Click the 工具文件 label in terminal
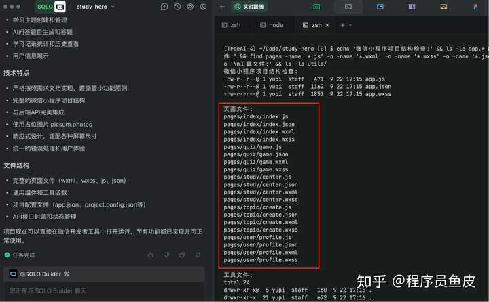The image size is (489, 302). click(x=238, y=275)
